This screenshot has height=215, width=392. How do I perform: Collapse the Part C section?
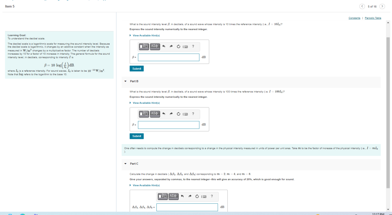click(x=125, y=163)
